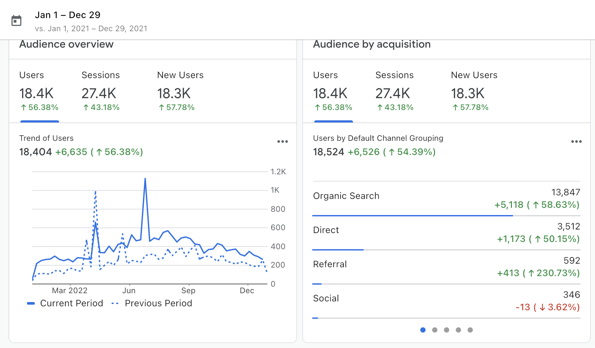Click the Audience by acquisition card title
The width and height of the screenshot is (595, 348).
point(372,44)
